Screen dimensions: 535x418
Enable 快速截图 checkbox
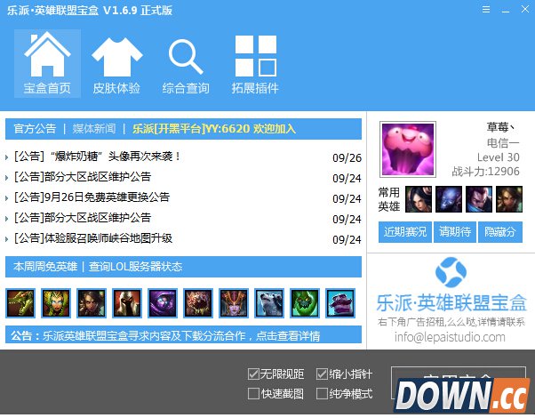coord(253,393)
